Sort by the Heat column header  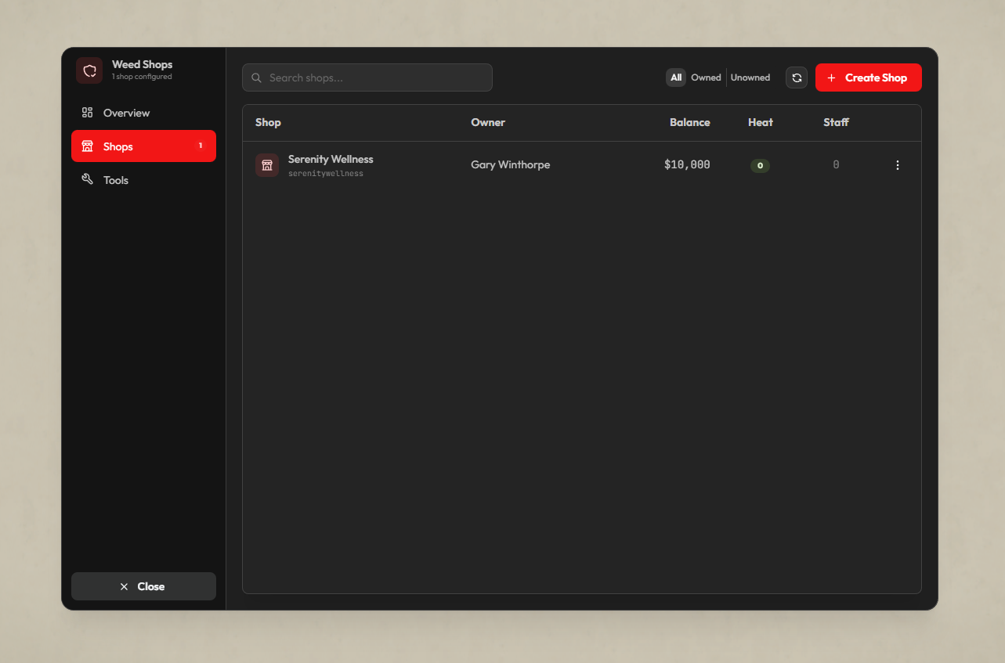[x=761, y=122]
